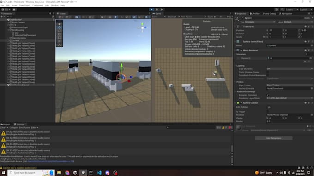Disable the Mesh Renderer component checkbox

pyautogui.click(x=241, y=50)
